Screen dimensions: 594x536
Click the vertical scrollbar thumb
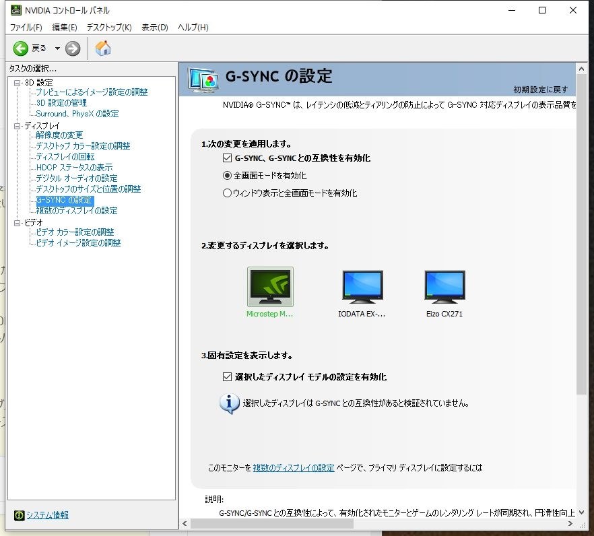pyautogui.click(x=581, y=234)
